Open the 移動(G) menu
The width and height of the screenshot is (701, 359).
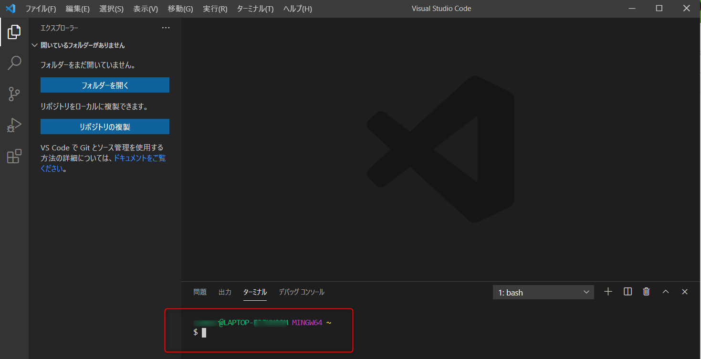[180, 9]
